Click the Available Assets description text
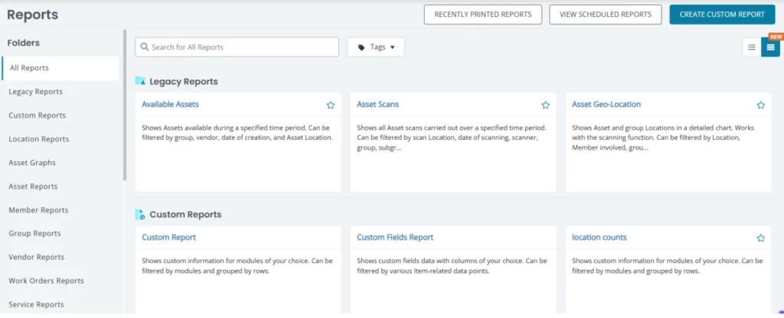 pos(237,133)
